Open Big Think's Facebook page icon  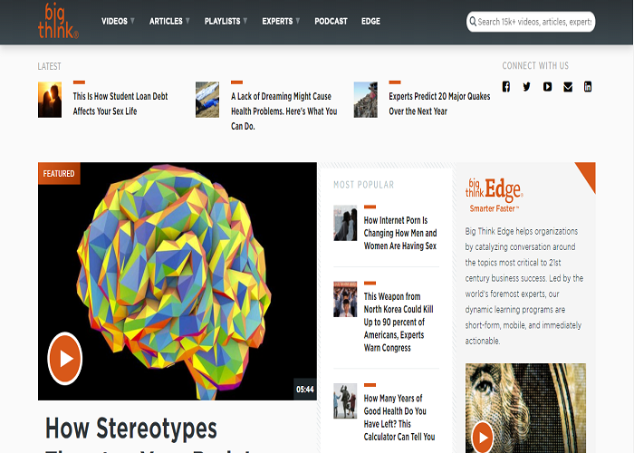506,87
